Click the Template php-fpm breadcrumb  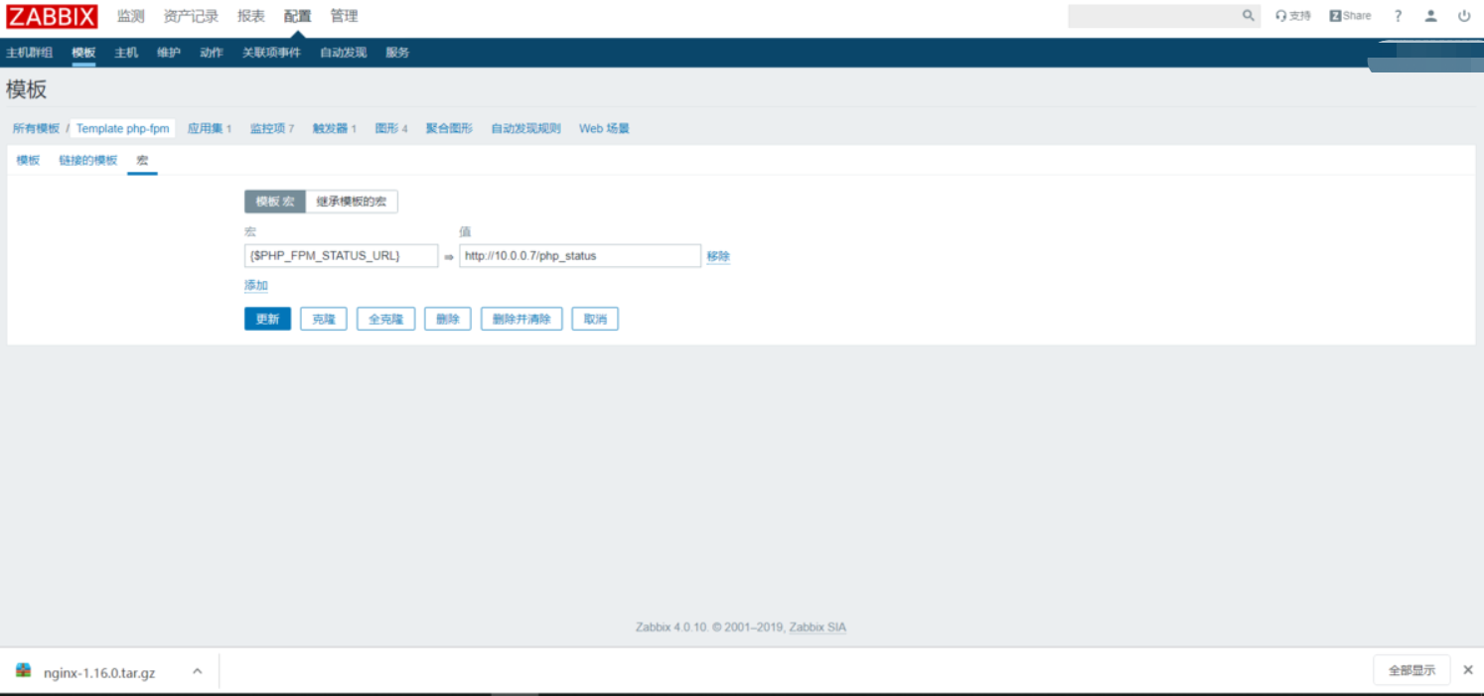point(123,128)
